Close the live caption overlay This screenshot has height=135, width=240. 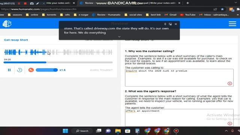(176, 24)
